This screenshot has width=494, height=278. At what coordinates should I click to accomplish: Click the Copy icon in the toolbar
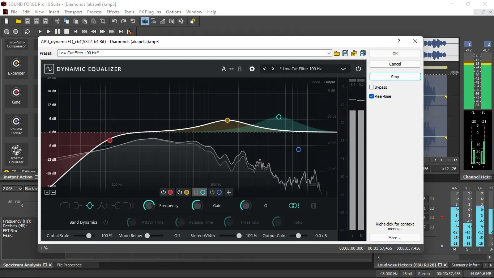click(66, 21)
